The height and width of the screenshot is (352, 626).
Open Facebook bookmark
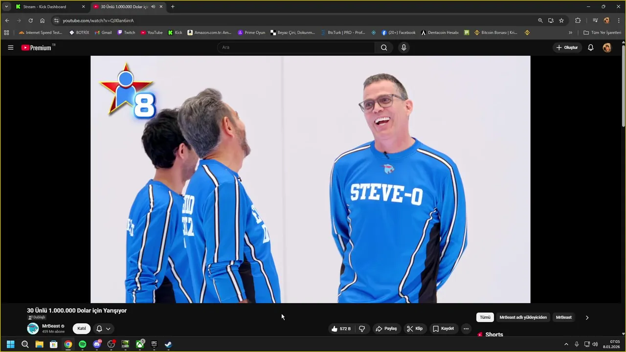(399, 33)
